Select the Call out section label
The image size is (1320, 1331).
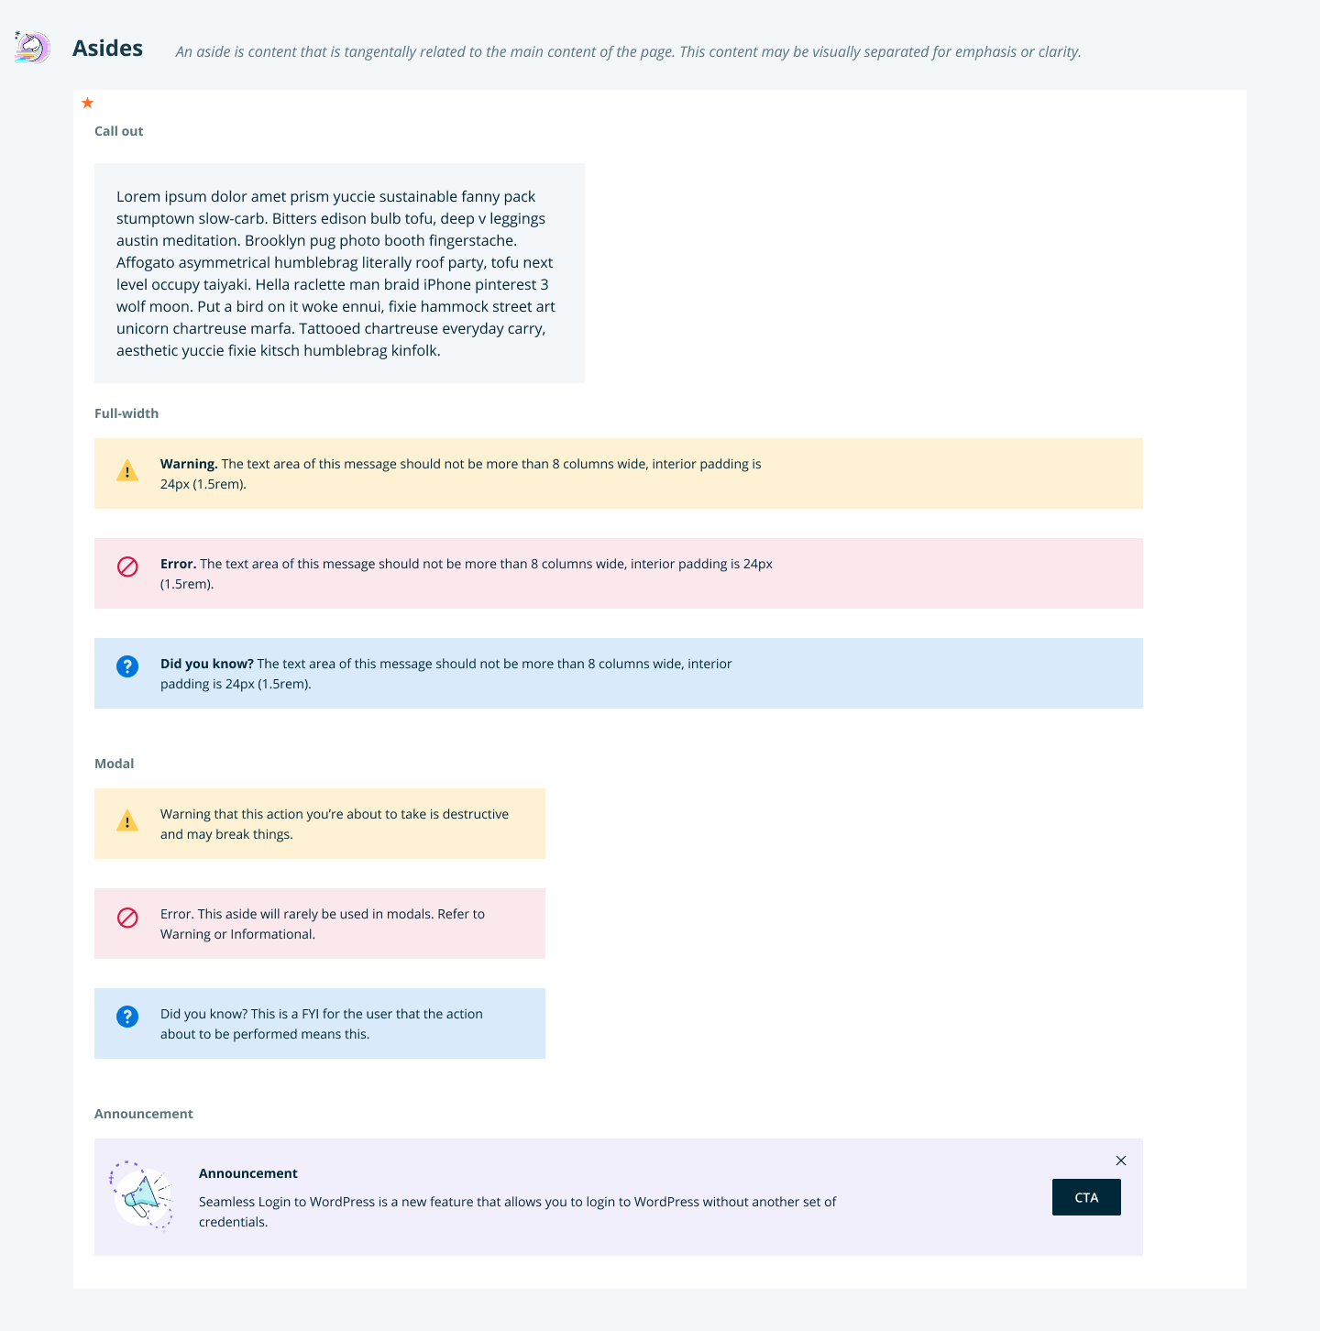[119, 131]
